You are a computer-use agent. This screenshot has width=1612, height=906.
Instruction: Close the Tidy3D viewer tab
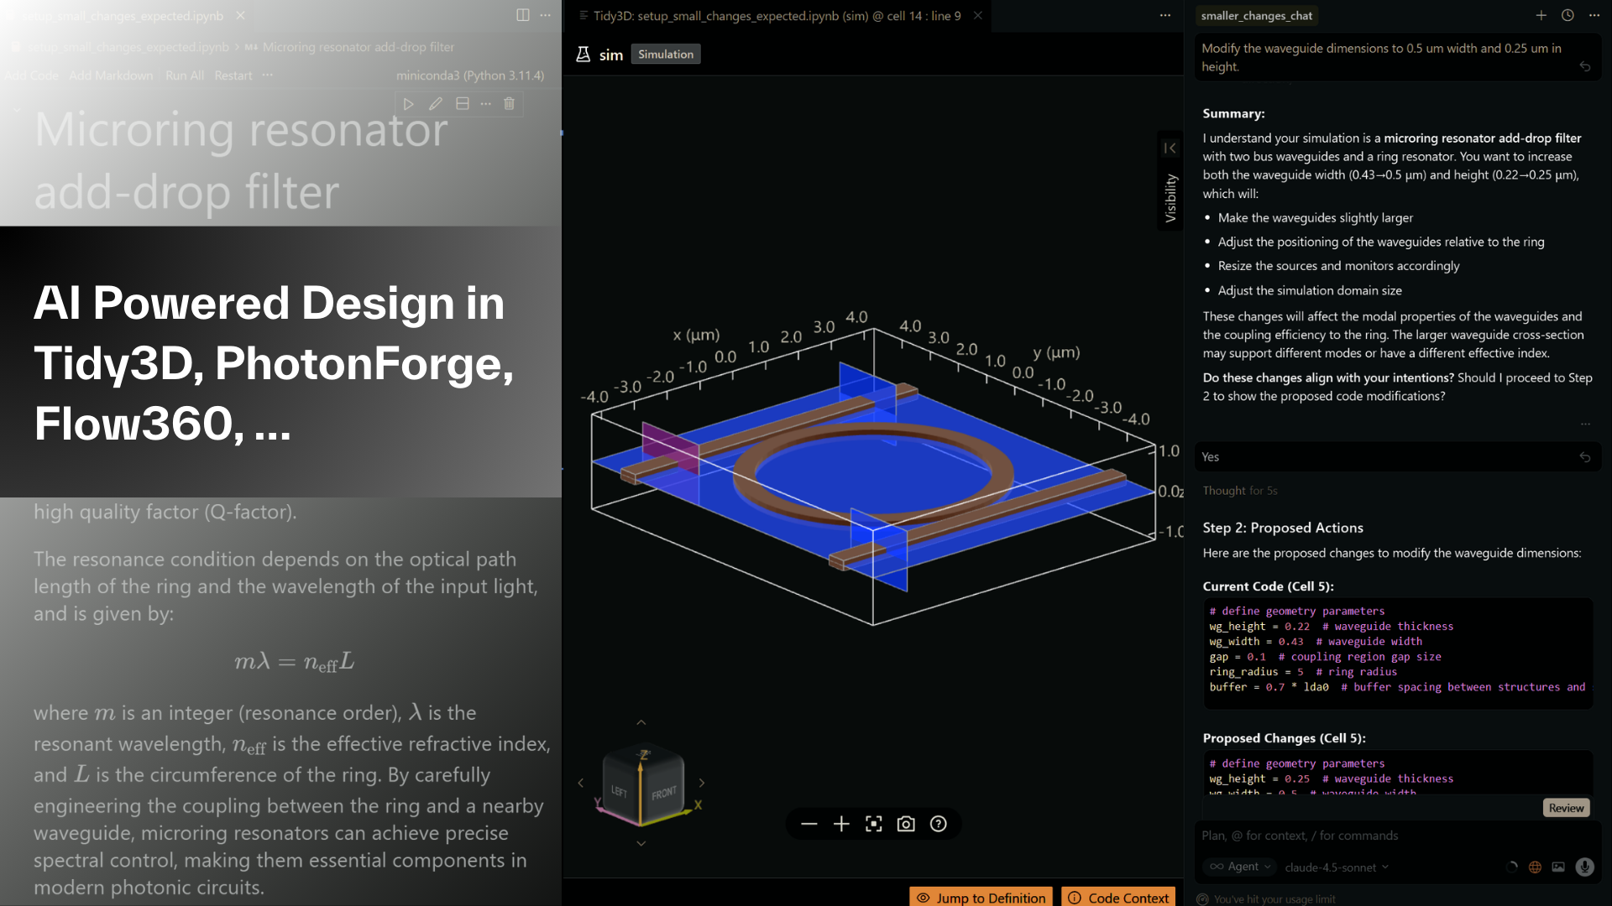tap(978, 15)
